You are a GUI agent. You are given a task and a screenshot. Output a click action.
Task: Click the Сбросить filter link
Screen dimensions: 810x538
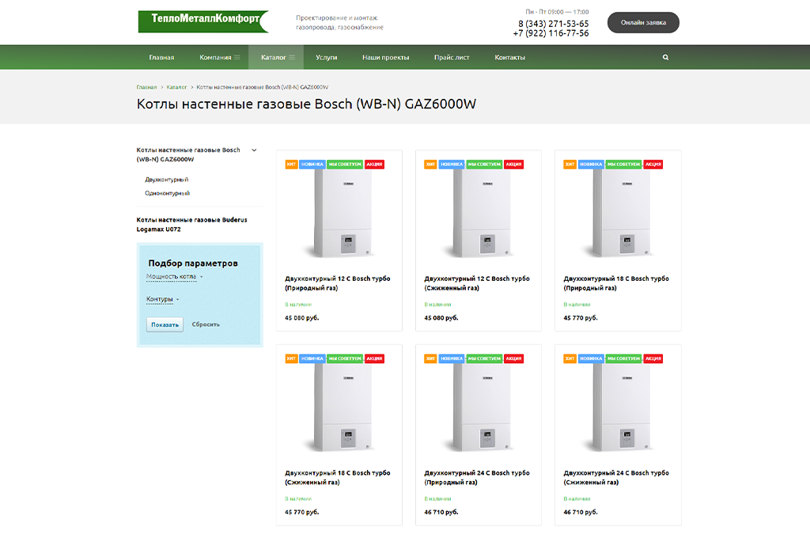[x=206, y=324]
